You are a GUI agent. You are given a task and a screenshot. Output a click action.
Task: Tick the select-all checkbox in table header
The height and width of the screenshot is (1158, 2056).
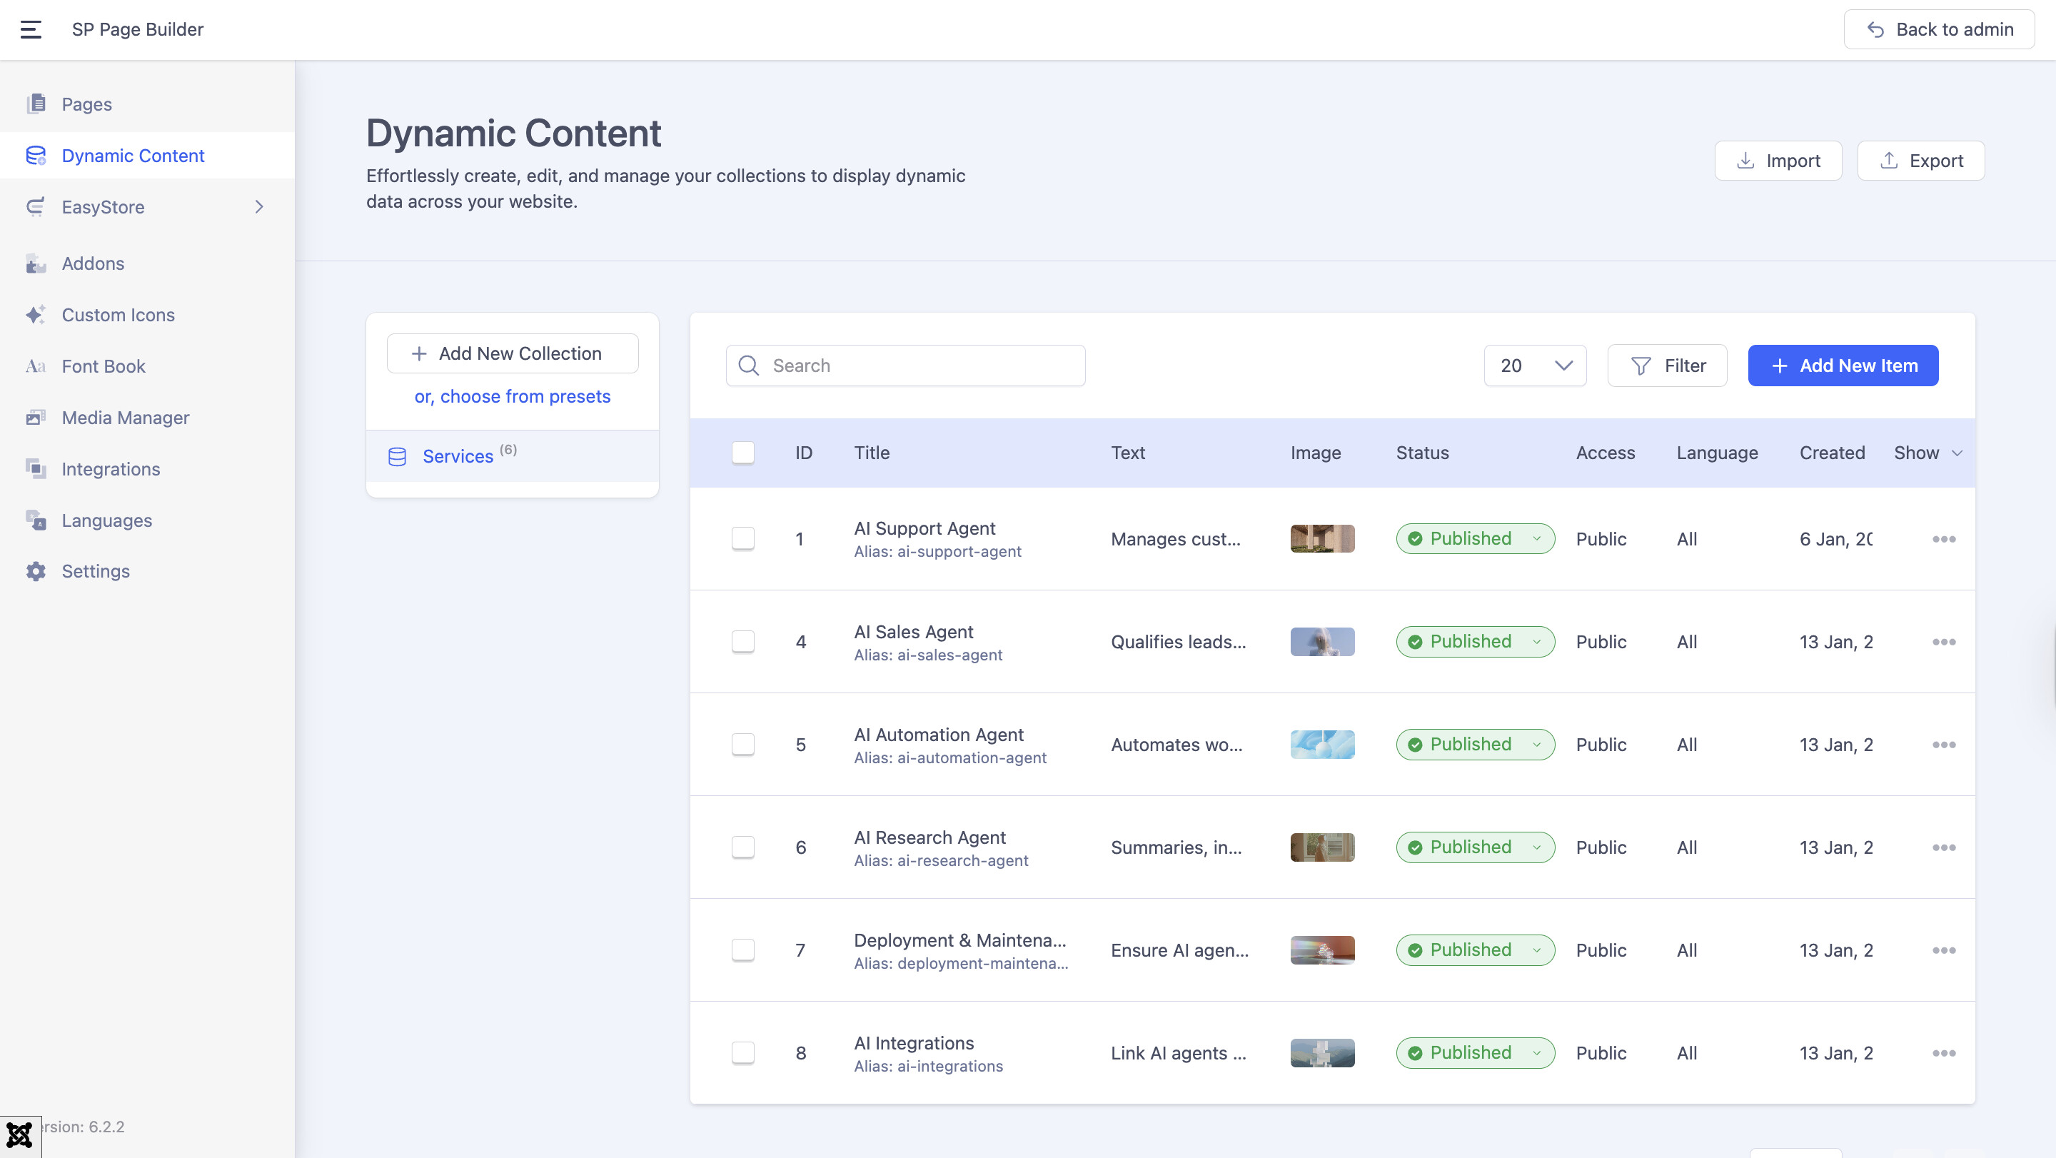(742, 453)
